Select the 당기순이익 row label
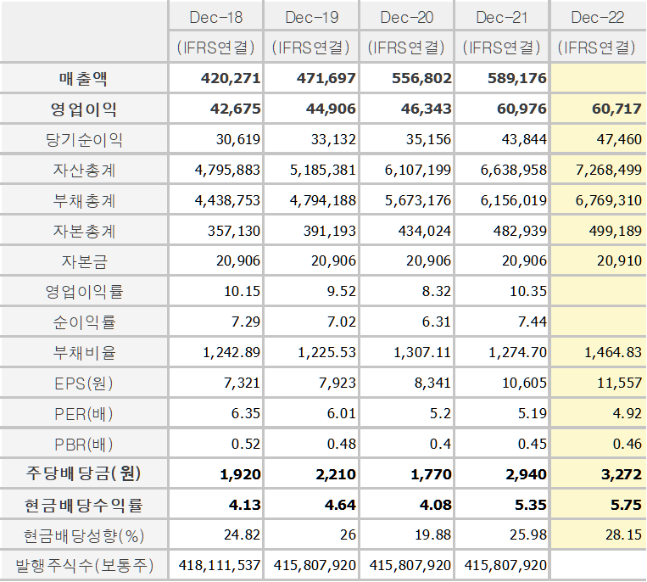This screenshot has width=647, height=582. coord(84,139)
